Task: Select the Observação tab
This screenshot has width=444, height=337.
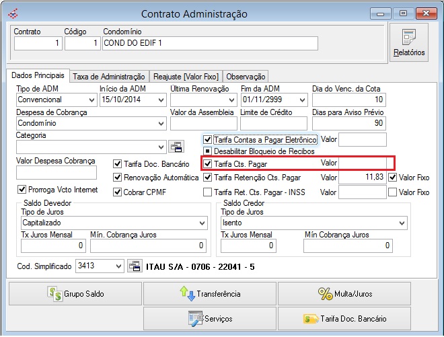Action: [246, 77]
